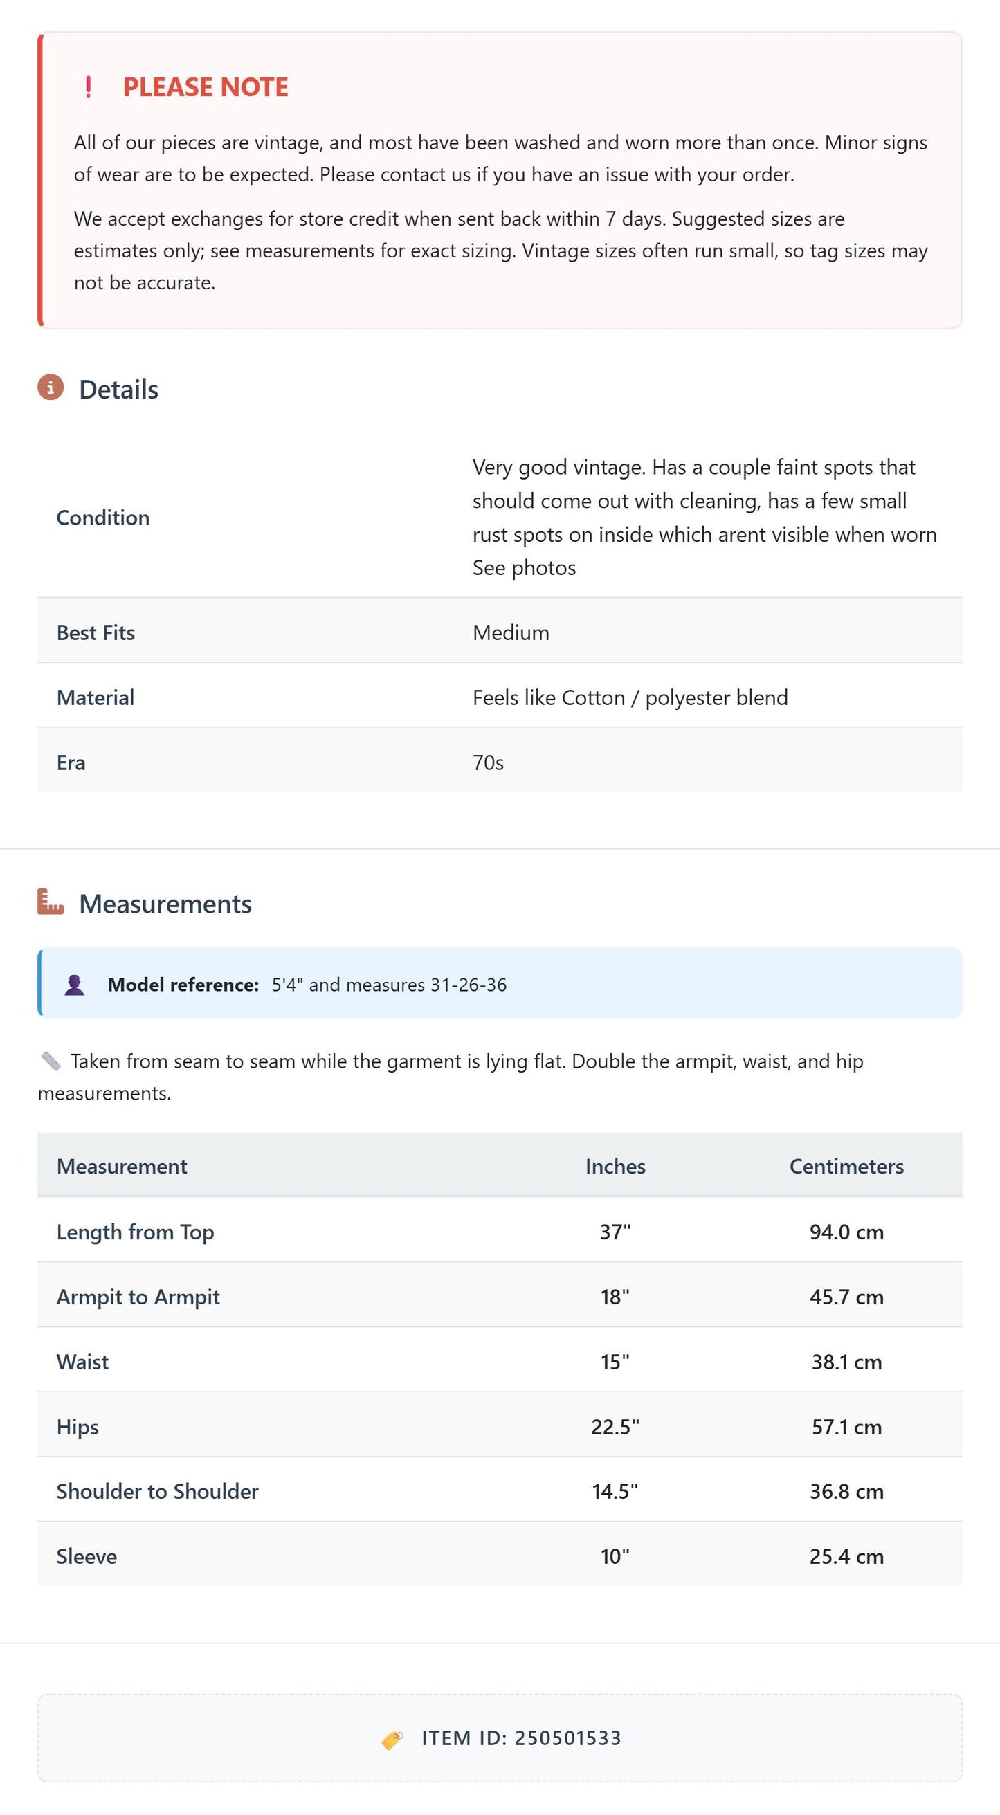Click the red exclamation mark icon
Image resolution: width=1000 pixels, height=1815 pixels.
88,87
